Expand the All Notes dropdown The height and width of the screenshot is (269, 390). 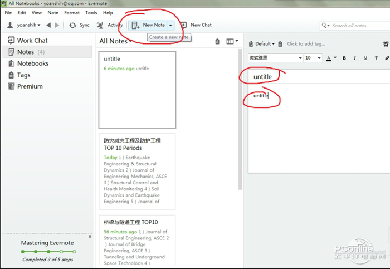point(115,41)
